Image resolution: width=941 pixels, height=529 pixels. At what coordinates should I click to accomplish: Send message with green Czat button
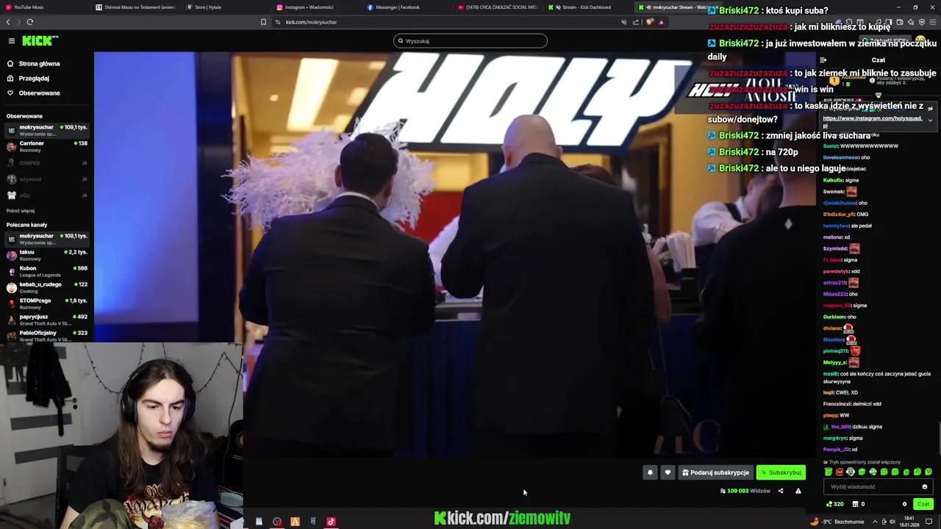click(923, 504)
